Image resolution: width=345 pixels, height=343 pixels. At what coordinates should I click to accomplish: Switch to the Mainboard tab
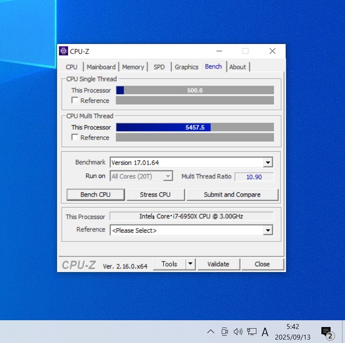tap(101, 67)
